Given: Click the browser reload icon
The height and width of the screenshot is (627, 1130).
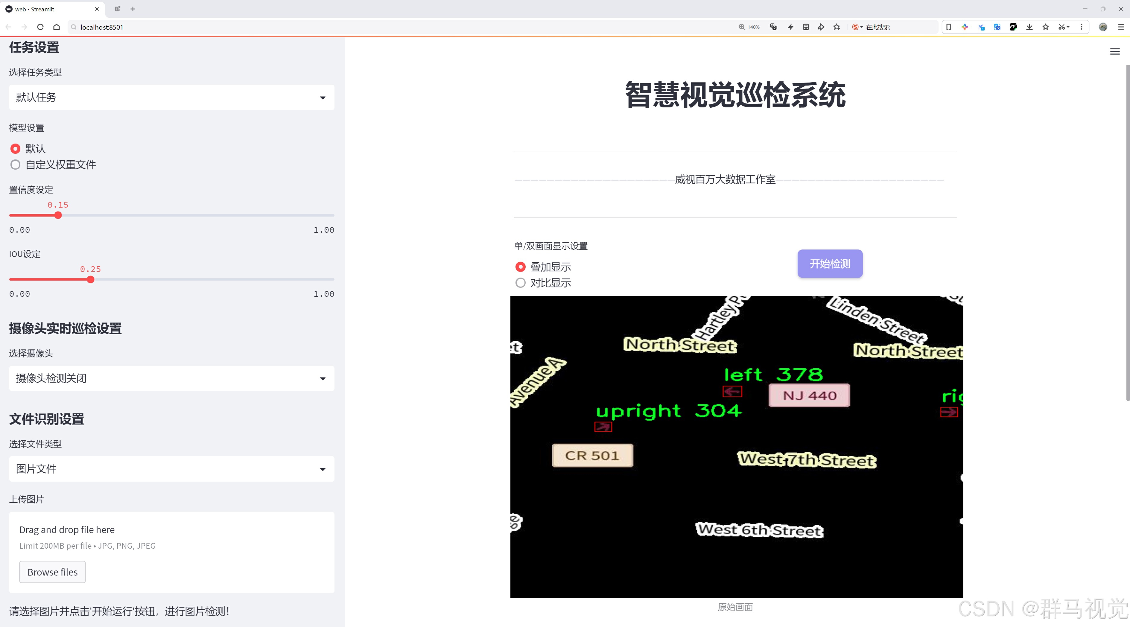Looking at the screenshot, I should pyautogui.click(x=40, y=27).
